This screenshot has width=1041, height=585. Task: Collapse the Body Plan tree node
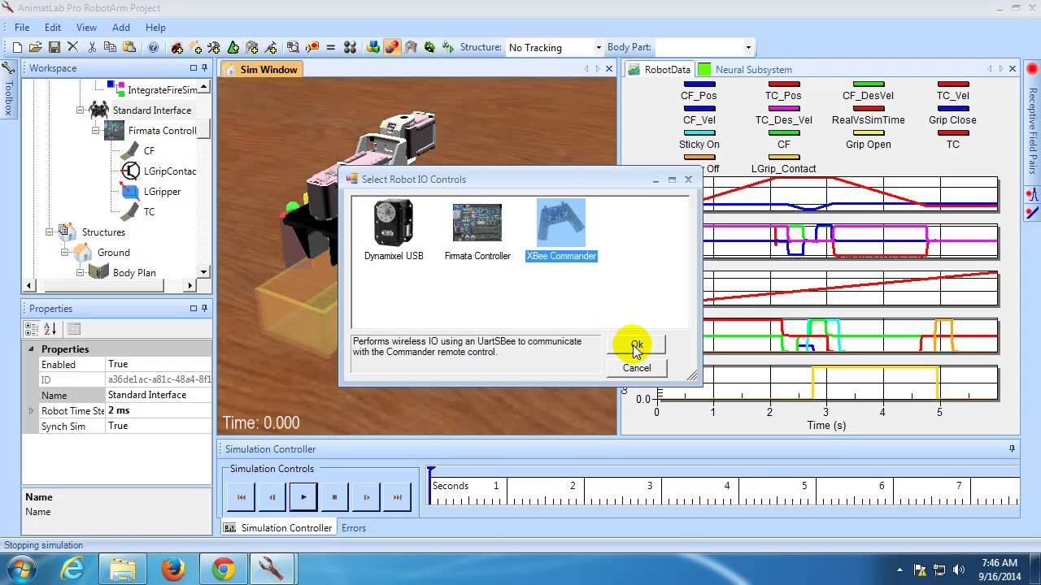coord(80,272)
